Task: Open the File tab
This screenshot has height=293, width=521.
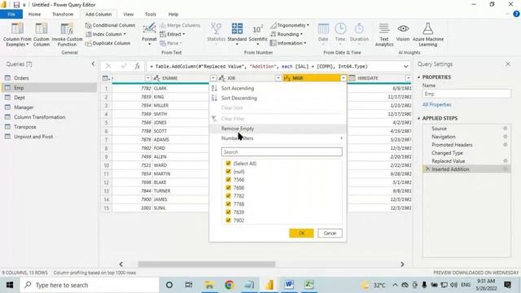Action: pyautogui.click(x=11, y=15)
